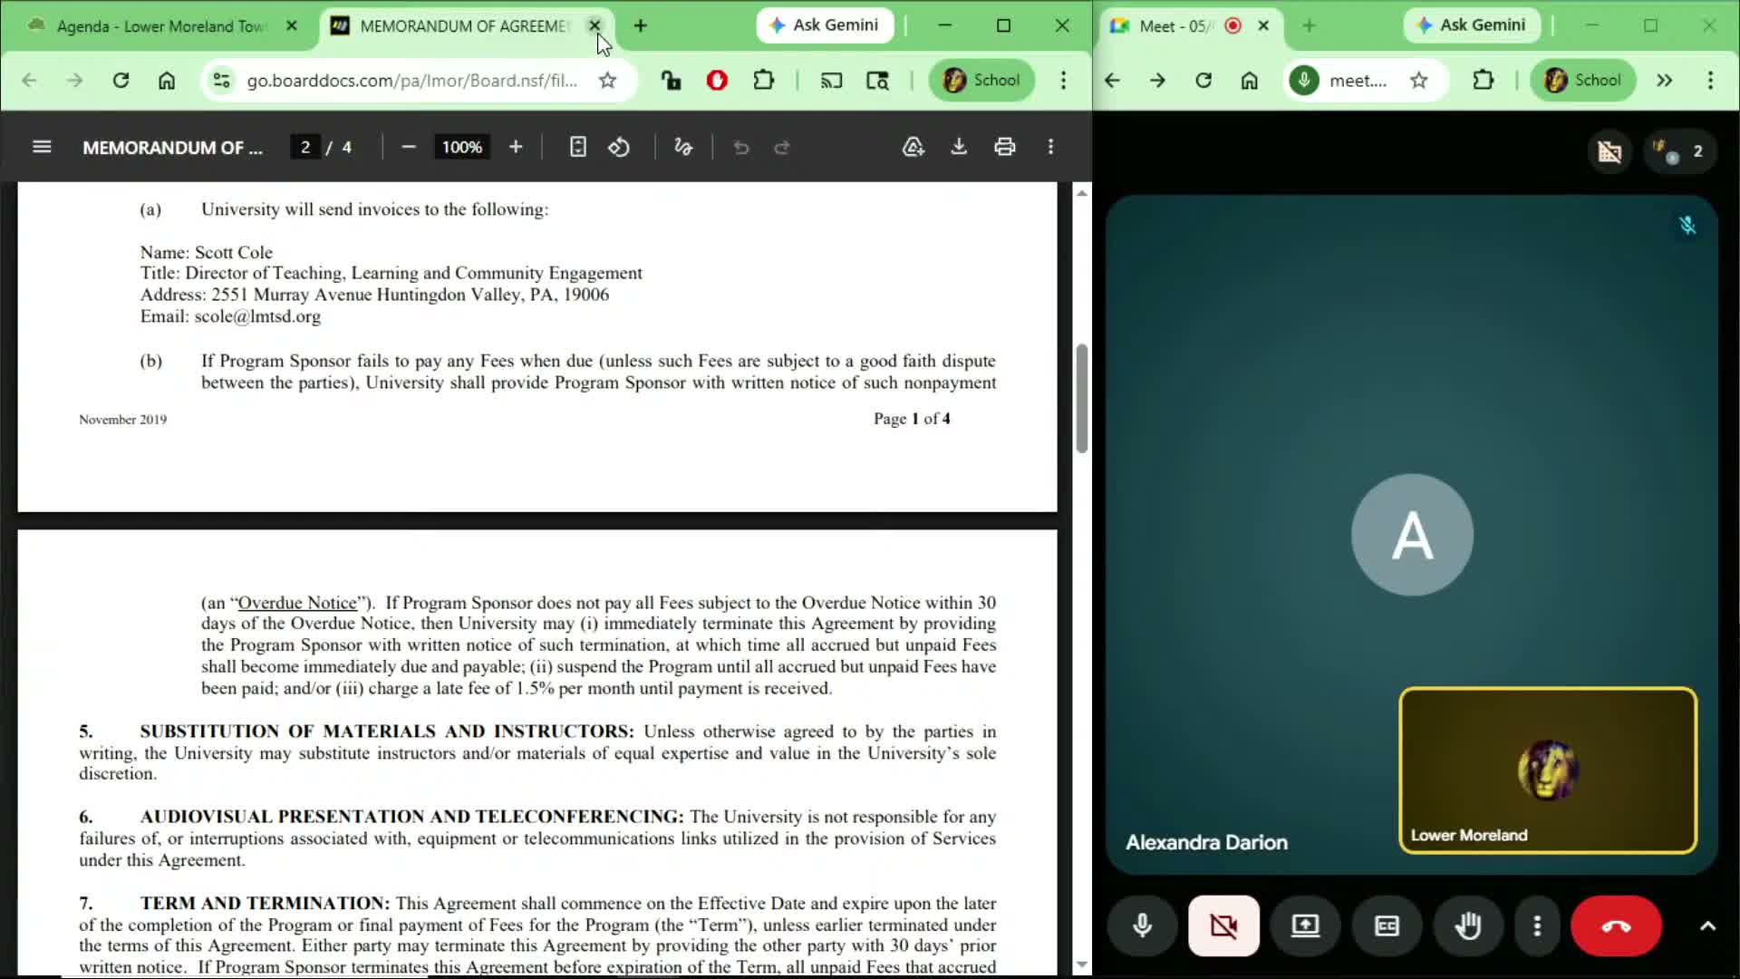This screenshot has height=979, width=1740.
Task: Select the PDF draw annotation tool
Action: coord(683,147)
